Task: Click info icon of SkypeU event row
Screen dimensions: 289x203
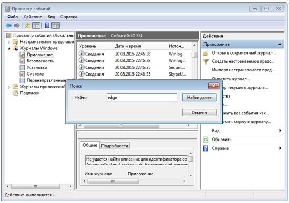Action: (81, 74)
